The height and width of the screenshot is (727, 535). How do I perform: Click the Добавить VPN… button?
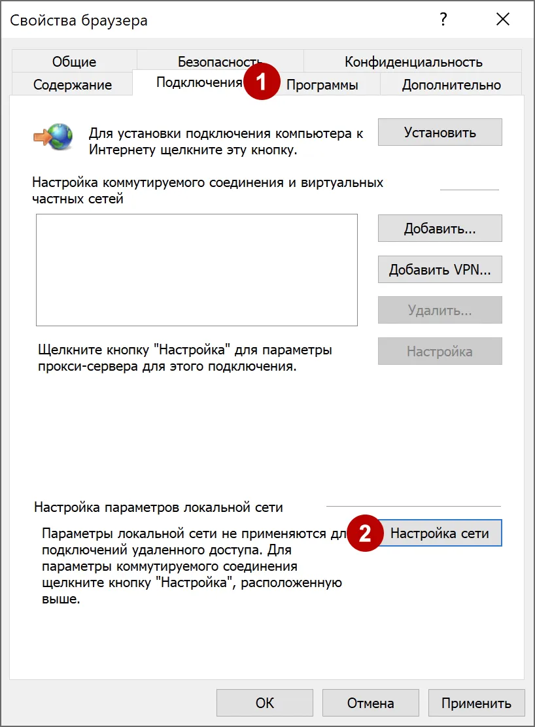tap(440, 269)
